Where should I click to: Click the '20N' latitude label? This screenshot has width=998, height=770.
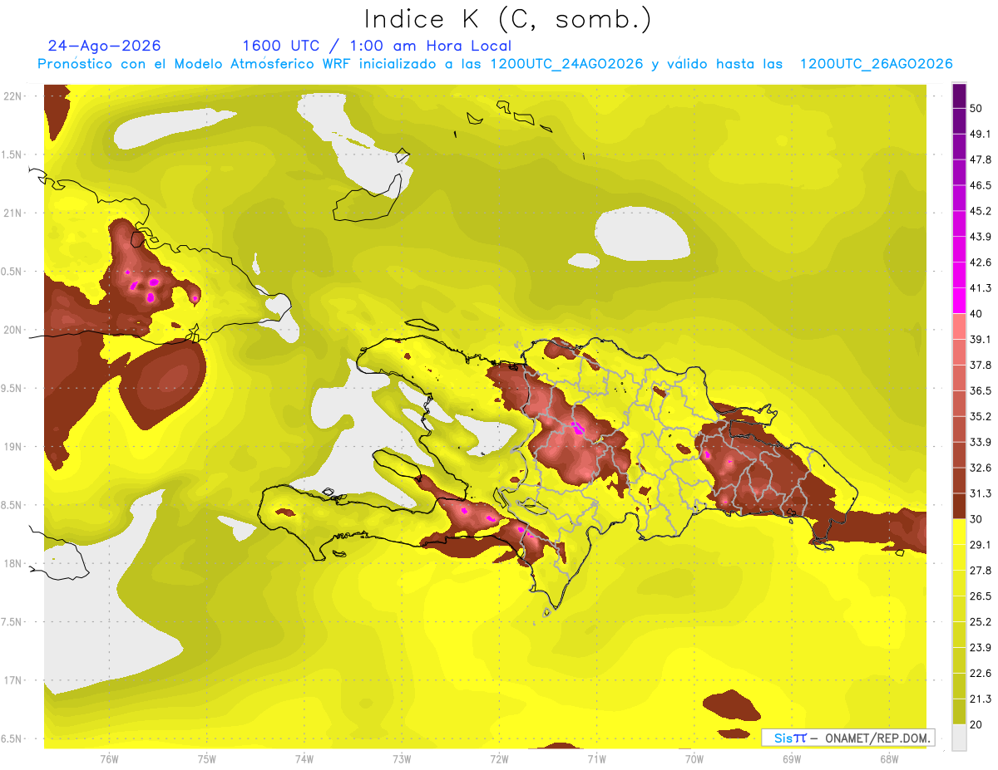[12, 330]
